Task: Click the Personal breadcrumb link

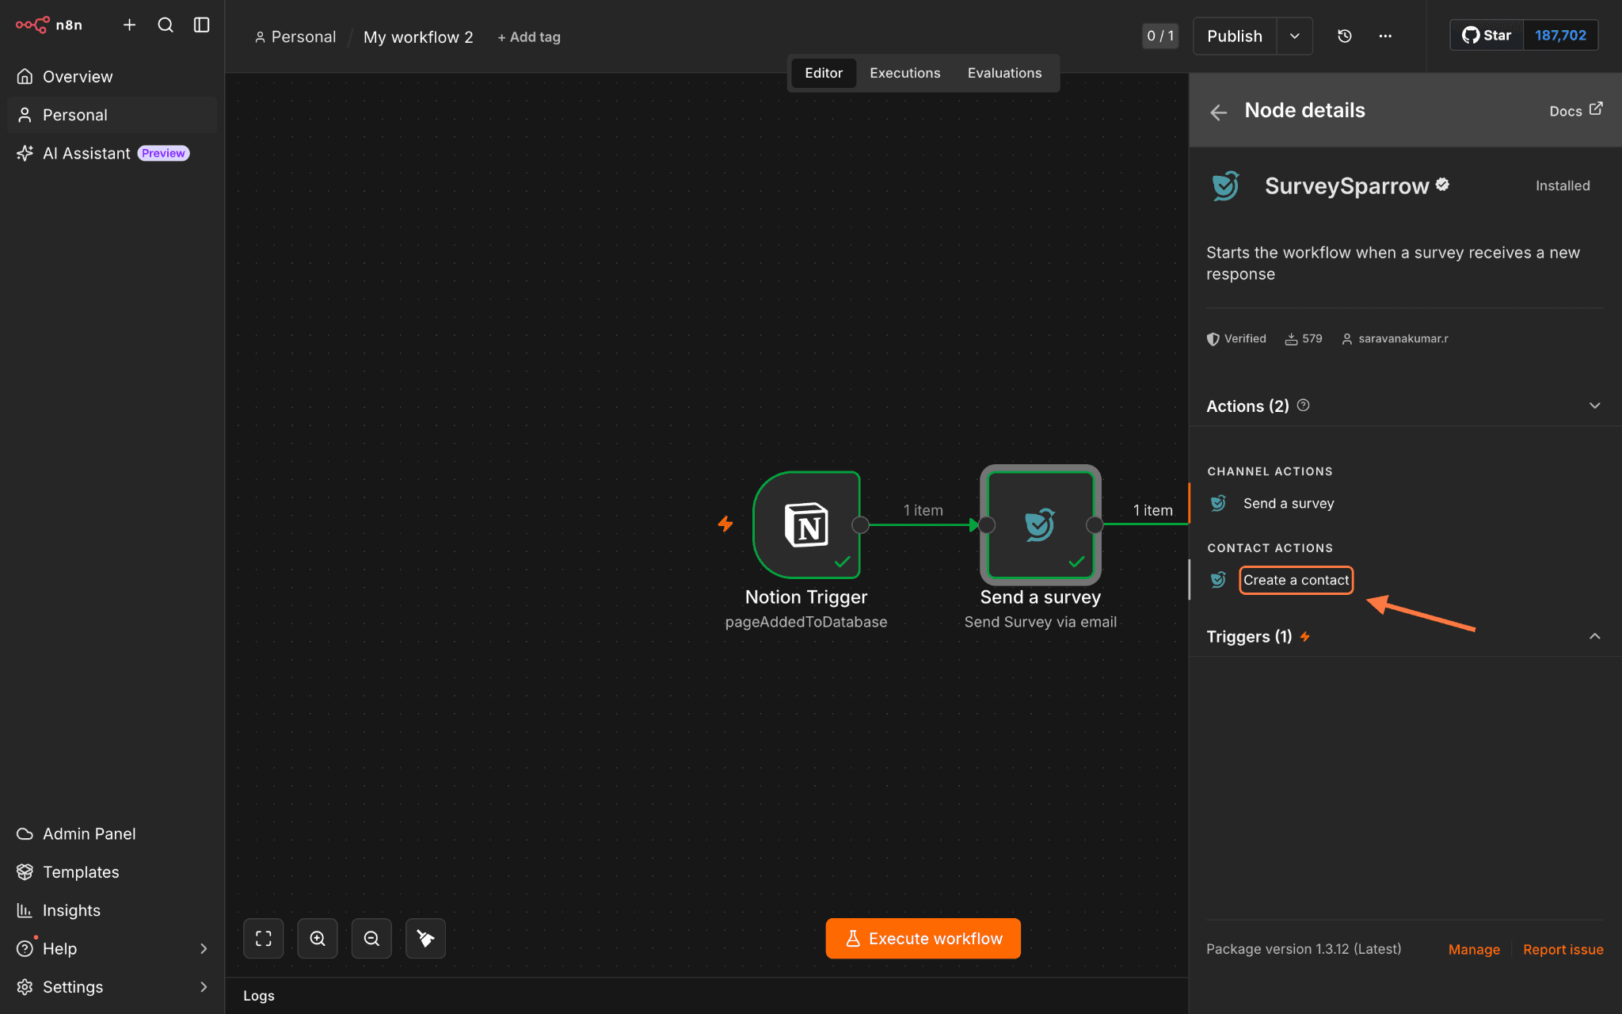Action: coord(295,37)
